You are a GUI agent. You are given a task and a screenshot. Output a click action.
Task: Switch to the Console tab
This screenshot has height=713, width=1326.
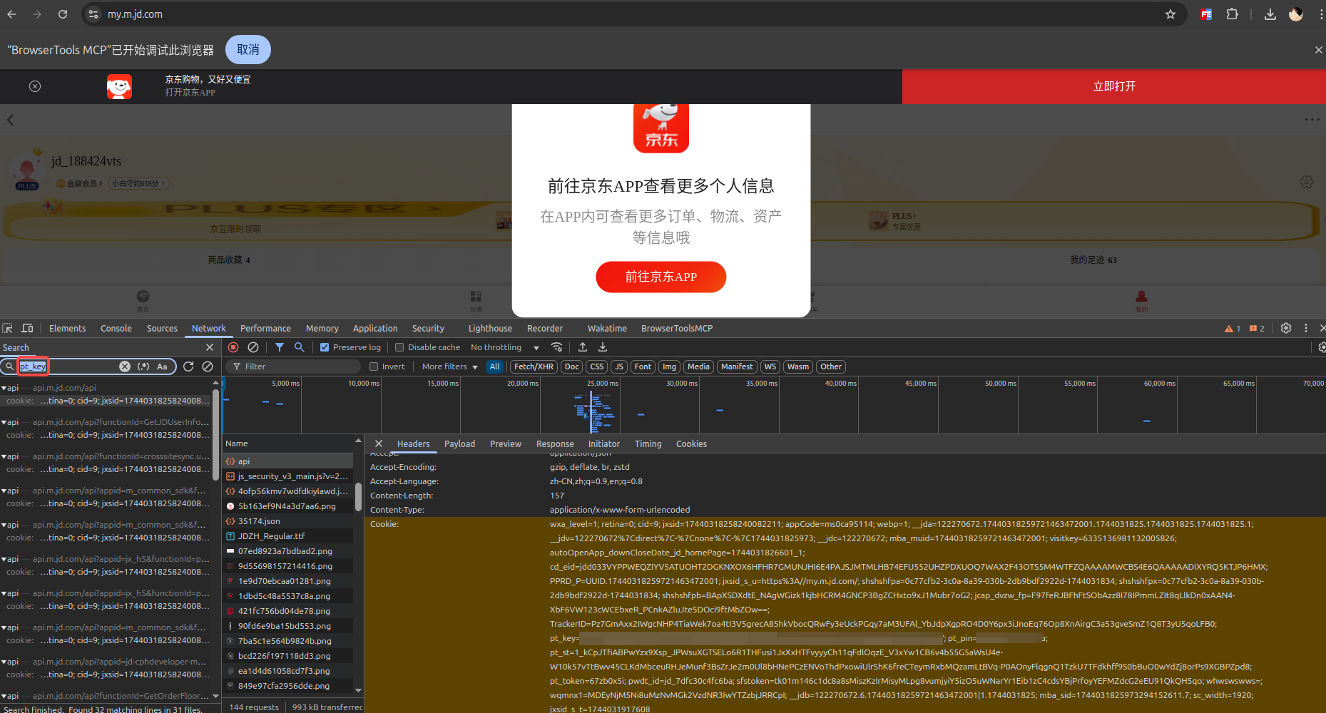click(x=116, y=328)
